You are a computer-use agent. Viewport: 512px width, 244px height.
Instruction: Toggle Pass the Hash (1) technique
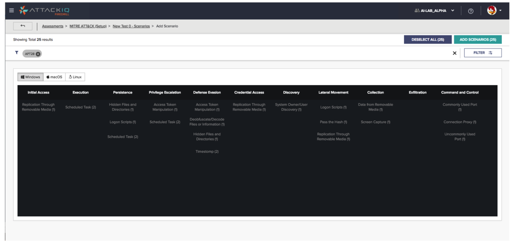tap(333, 122)
